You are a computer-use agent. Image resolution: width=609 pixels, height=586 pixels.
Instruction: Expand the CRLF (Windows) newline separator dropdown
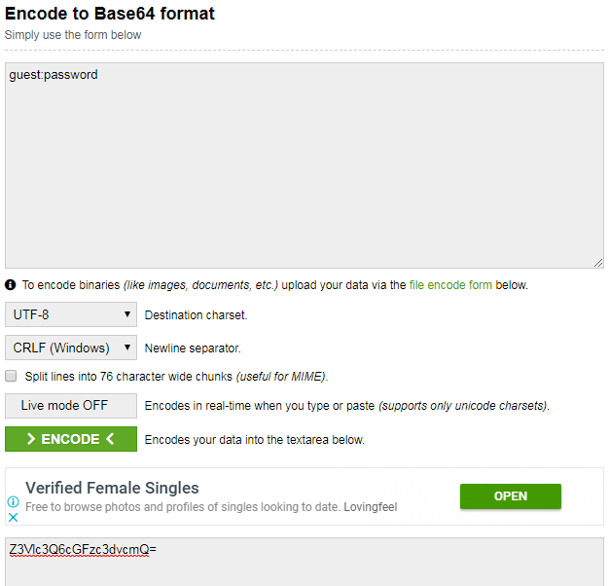coord(70,348)
